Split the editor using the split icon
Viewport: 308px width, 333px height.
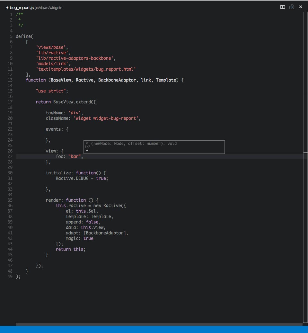pyautogui.click(x=283, y=7)
